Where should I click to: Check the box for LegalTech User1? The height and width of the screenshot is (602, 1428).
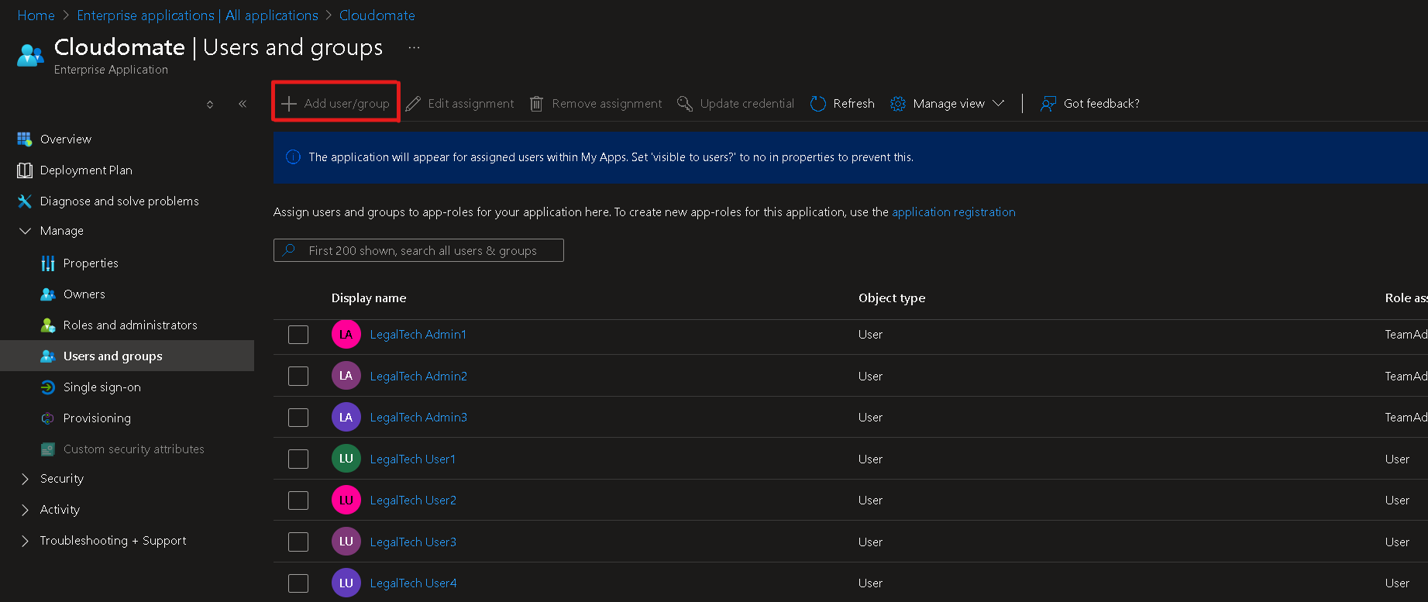[298, 459]
